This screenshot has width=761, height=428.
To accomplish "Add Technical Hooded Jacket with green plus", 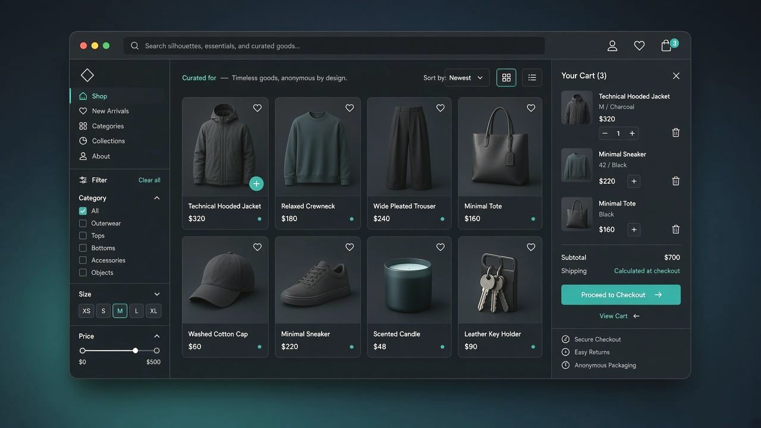I will (x=256, y=184).
